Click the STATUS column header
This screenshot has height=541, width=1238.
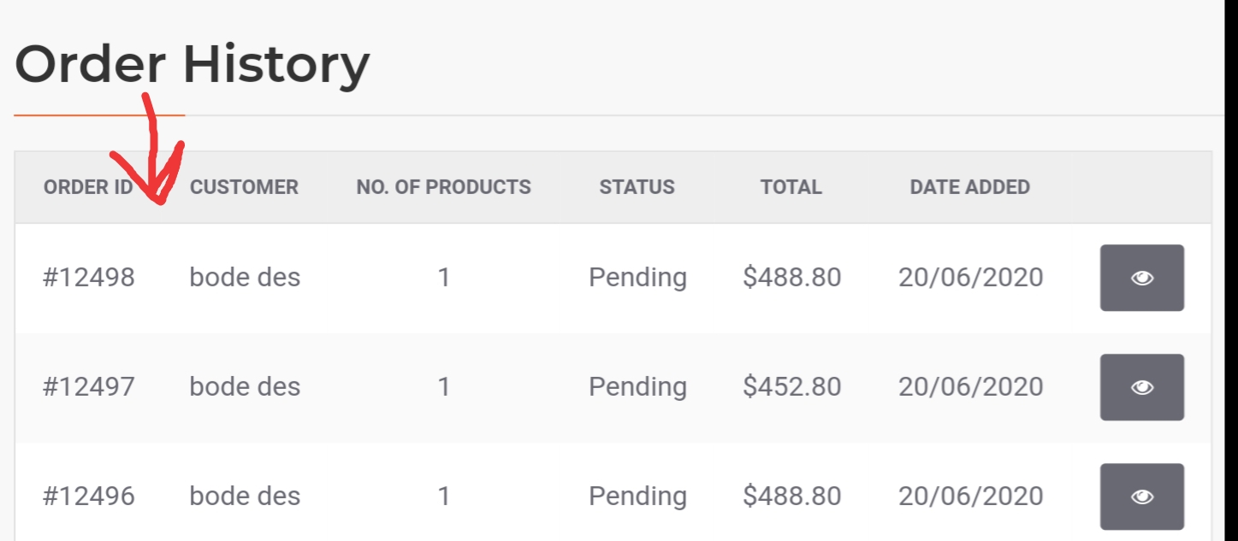(637, 187)
